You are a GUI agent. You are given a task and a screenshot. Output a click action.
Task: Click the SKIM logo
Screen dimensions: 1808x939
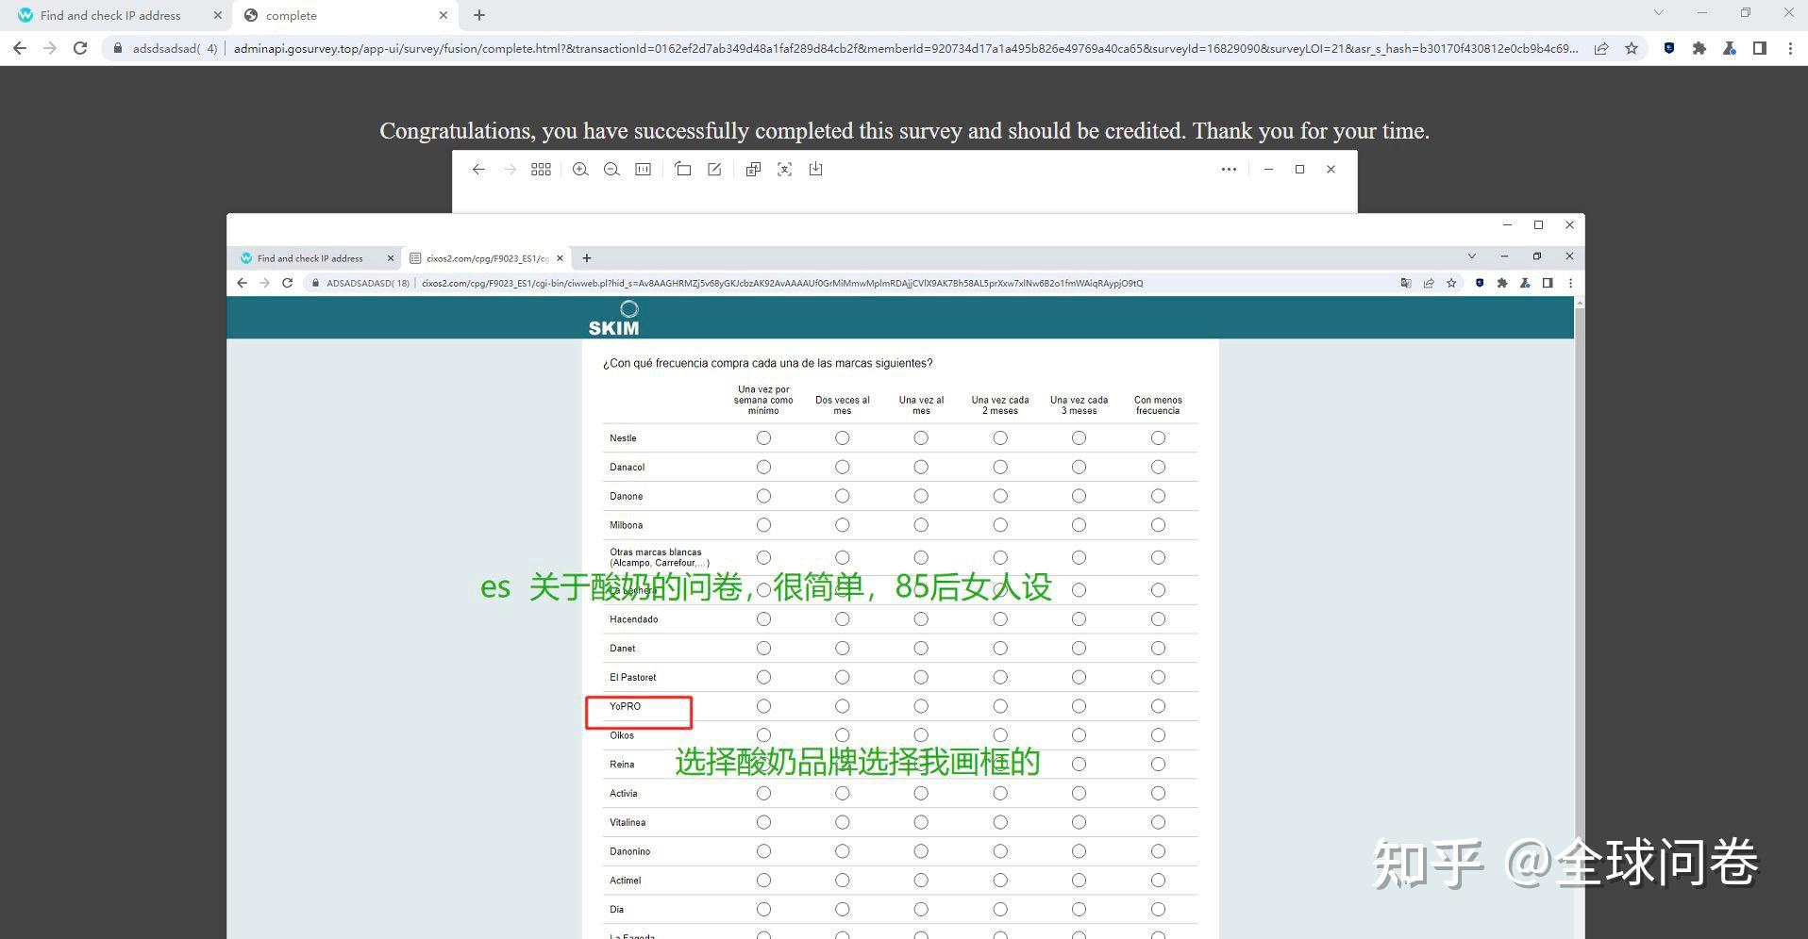click(614, 319)
